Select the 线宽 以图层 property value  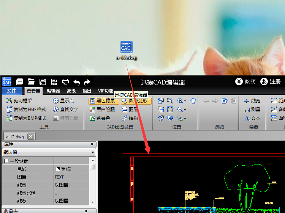click(x=71, y=201)
